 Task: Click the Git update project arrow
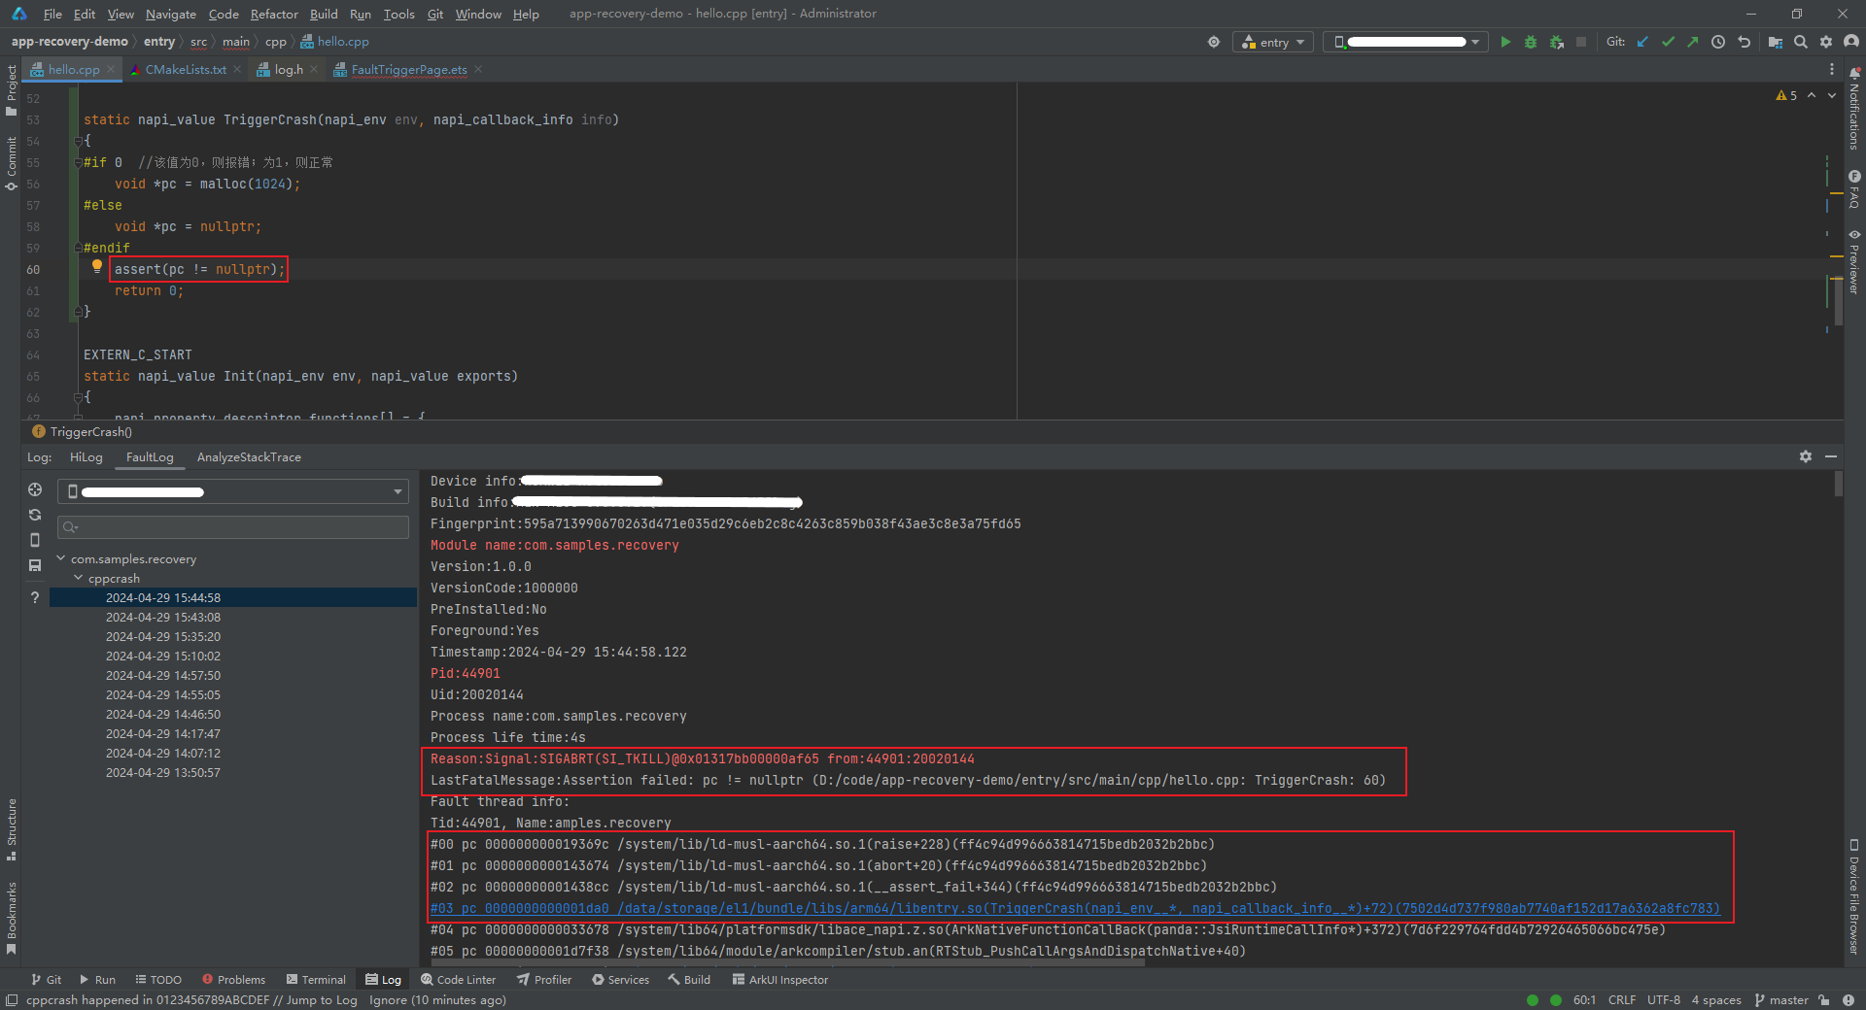1642,42
